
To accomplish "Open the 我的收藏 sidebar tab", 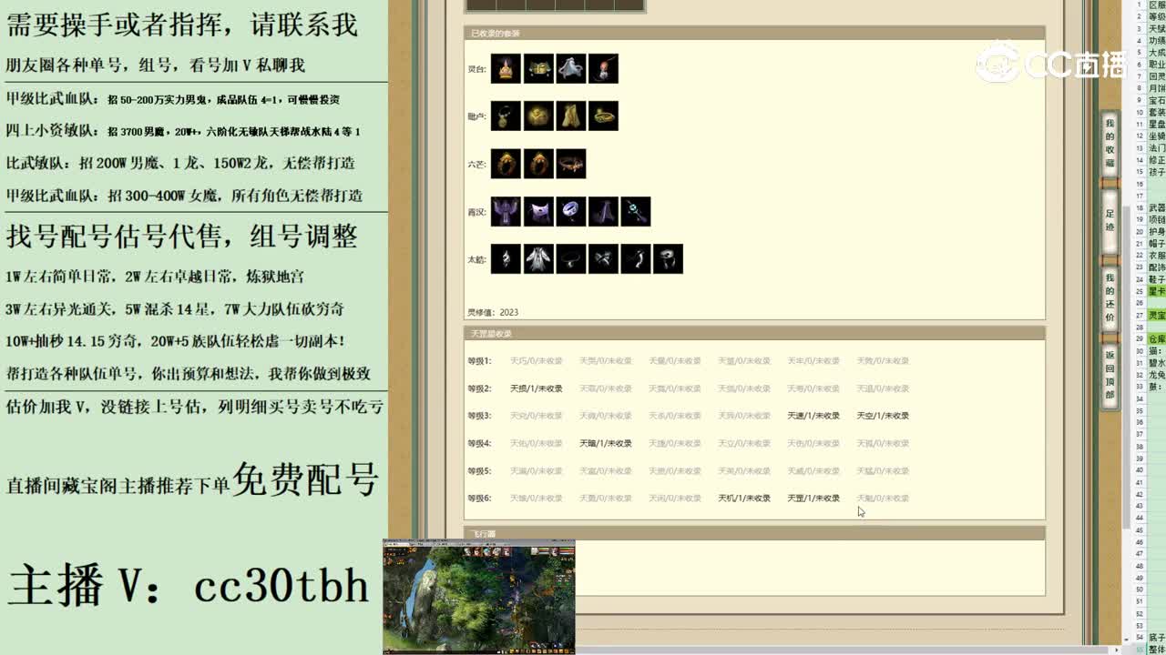I will pos(1109,146).
